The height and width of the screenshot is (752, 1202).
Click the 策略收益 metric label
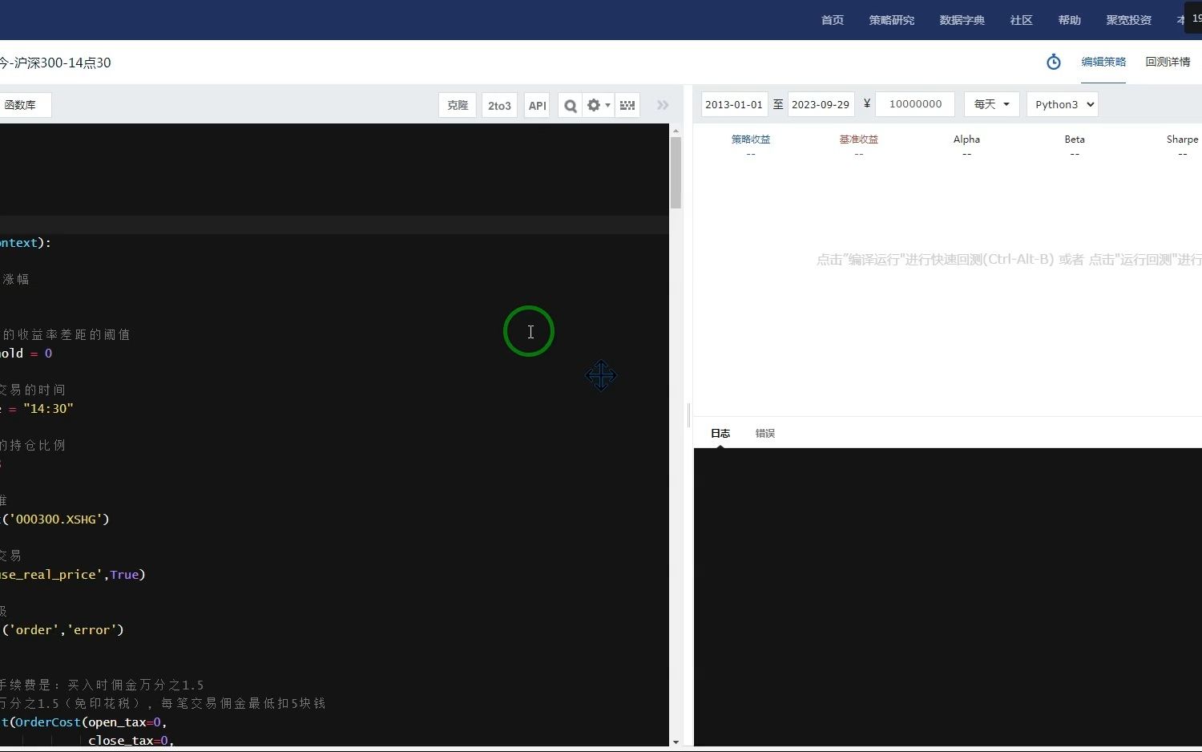tap(751, 139)
